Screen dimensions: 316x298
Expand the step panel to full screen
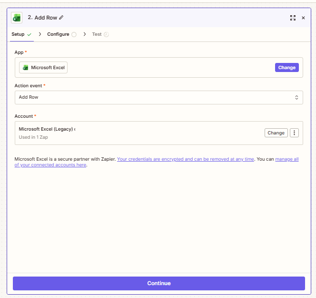293,18
